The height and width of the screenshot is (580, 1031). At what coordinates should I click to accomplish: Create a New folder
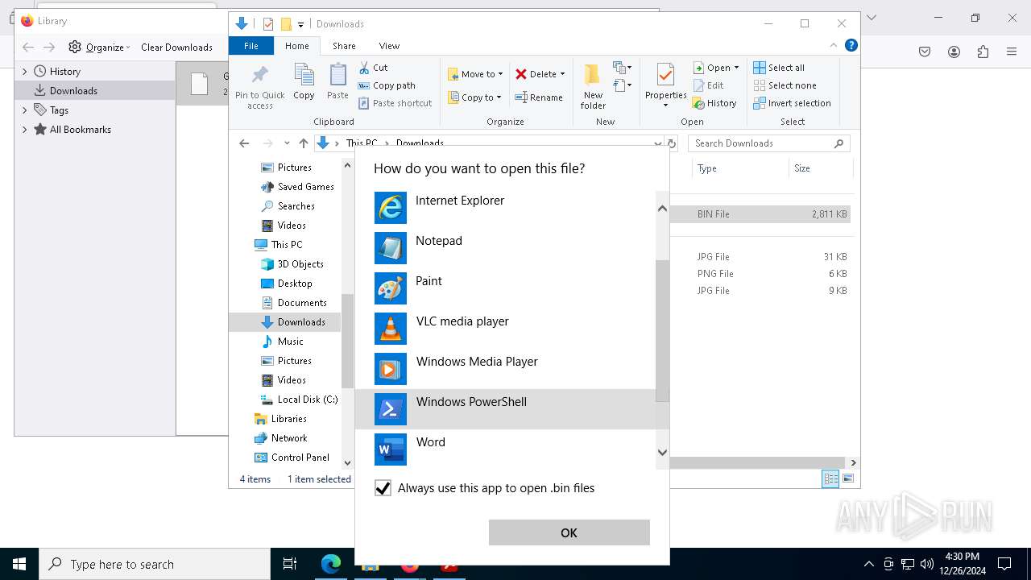(x=593, y=87)
